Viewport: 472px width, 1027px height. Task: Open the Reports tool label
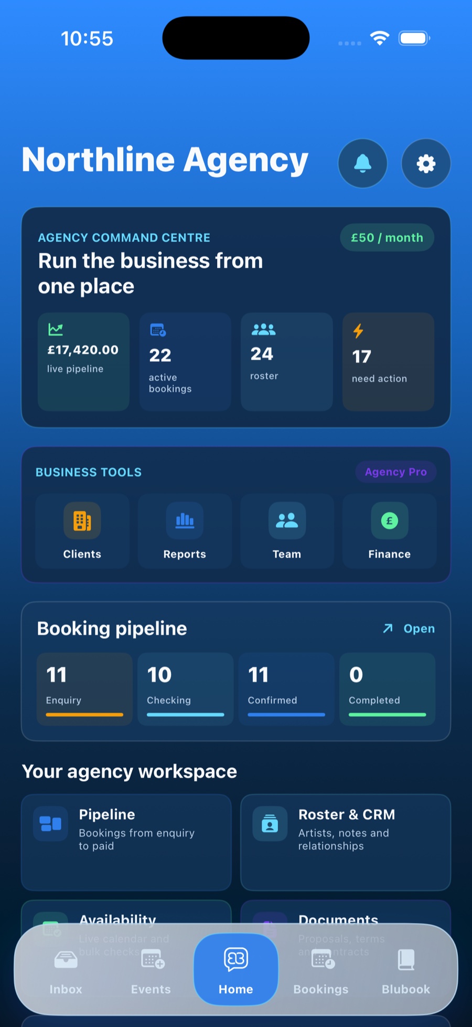tap(185, 554)
